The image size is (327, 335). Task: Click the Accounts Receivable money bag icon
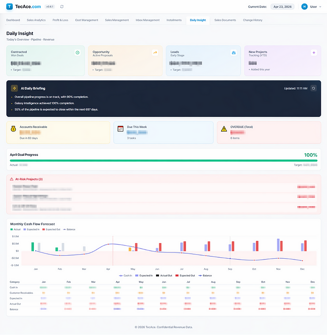pyautogui.click(x=13, y=128)
